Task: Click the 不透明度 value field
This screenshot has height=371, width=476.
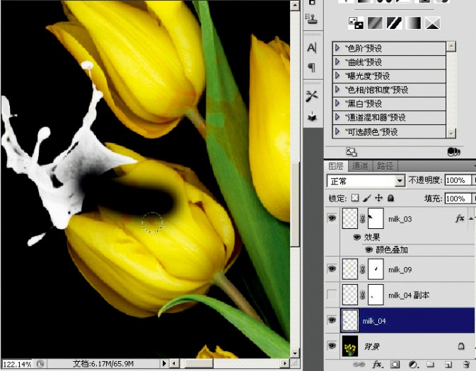Action: click(x=458, y=180)
